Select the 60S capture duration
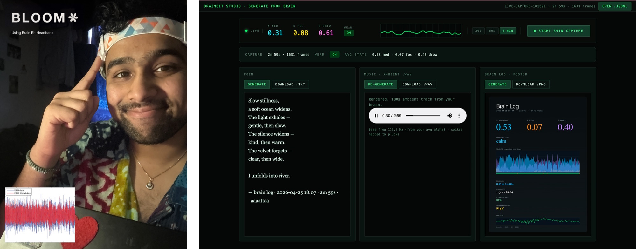Viewport: 636px width, 249px height. [x=492, y=31]
